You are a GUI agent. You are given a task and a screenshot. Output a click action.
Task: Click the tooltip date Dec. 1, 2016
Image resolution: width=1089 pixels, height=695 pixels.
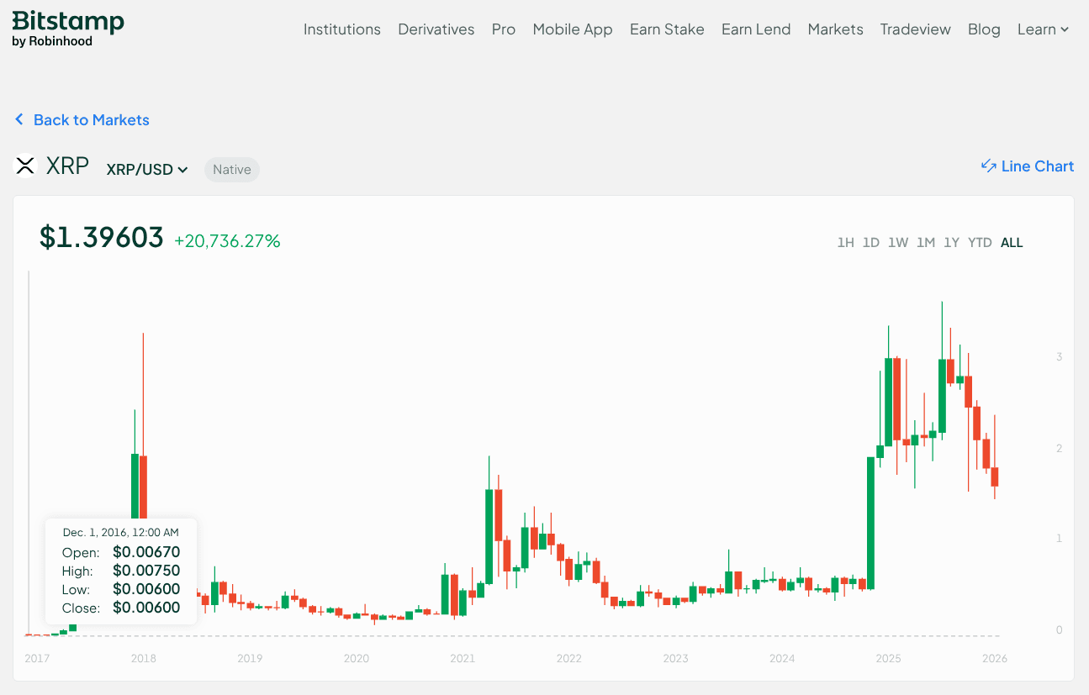tap(121, 532)
